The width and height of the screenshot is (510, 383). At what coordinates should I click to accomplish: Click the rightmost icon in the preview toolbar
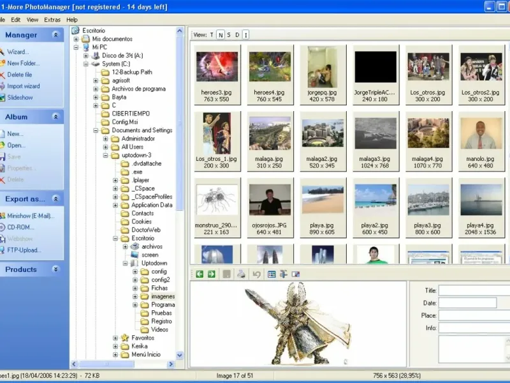296,274
